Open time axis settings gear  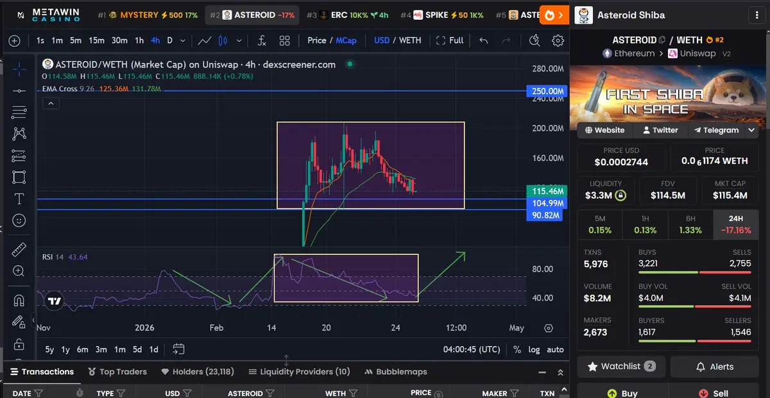click(x=548, y=328)
